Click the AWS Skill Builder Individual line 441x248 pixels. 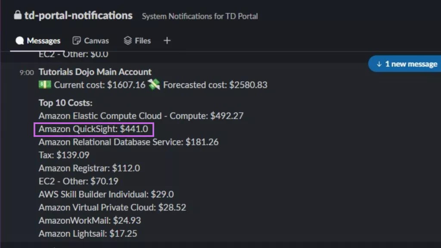pyautogui.click(x=106, y=195)
